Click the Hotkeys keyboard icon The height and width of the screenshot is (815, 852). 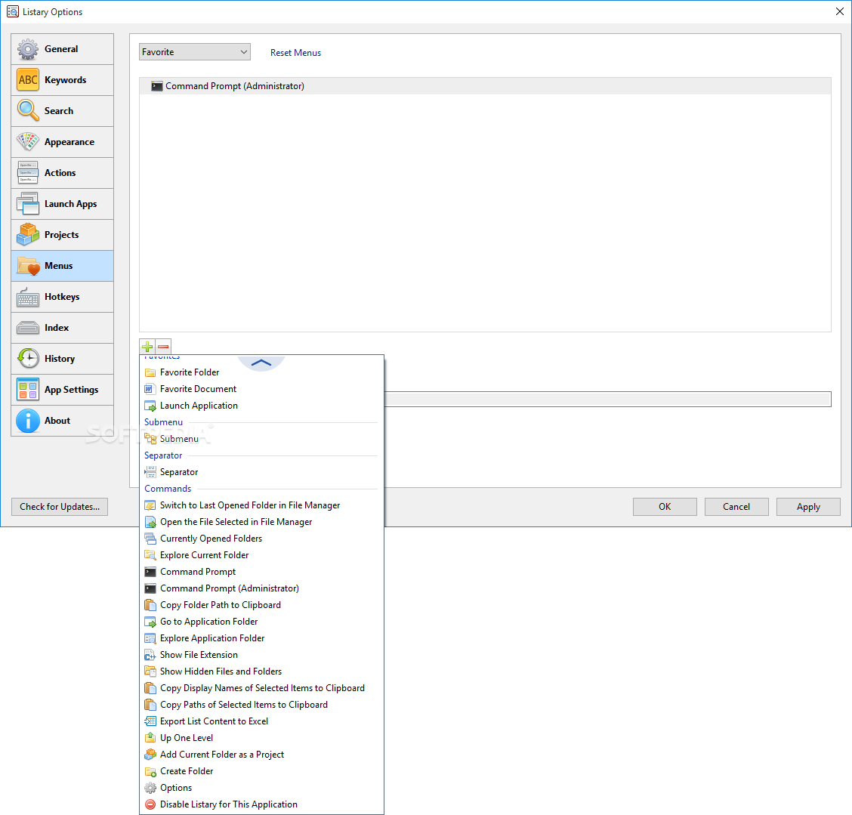click(x=28, y=297)
